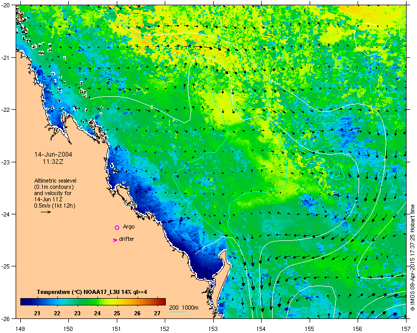Select the date text 14-Jun-2004
This screenshot has width=417, height=333.
53,155
